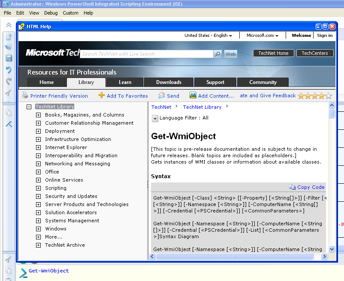Screen dimensions: 344x281
Task: Open the United States - English locale dropdown
Action: click(x=208, y=35)
